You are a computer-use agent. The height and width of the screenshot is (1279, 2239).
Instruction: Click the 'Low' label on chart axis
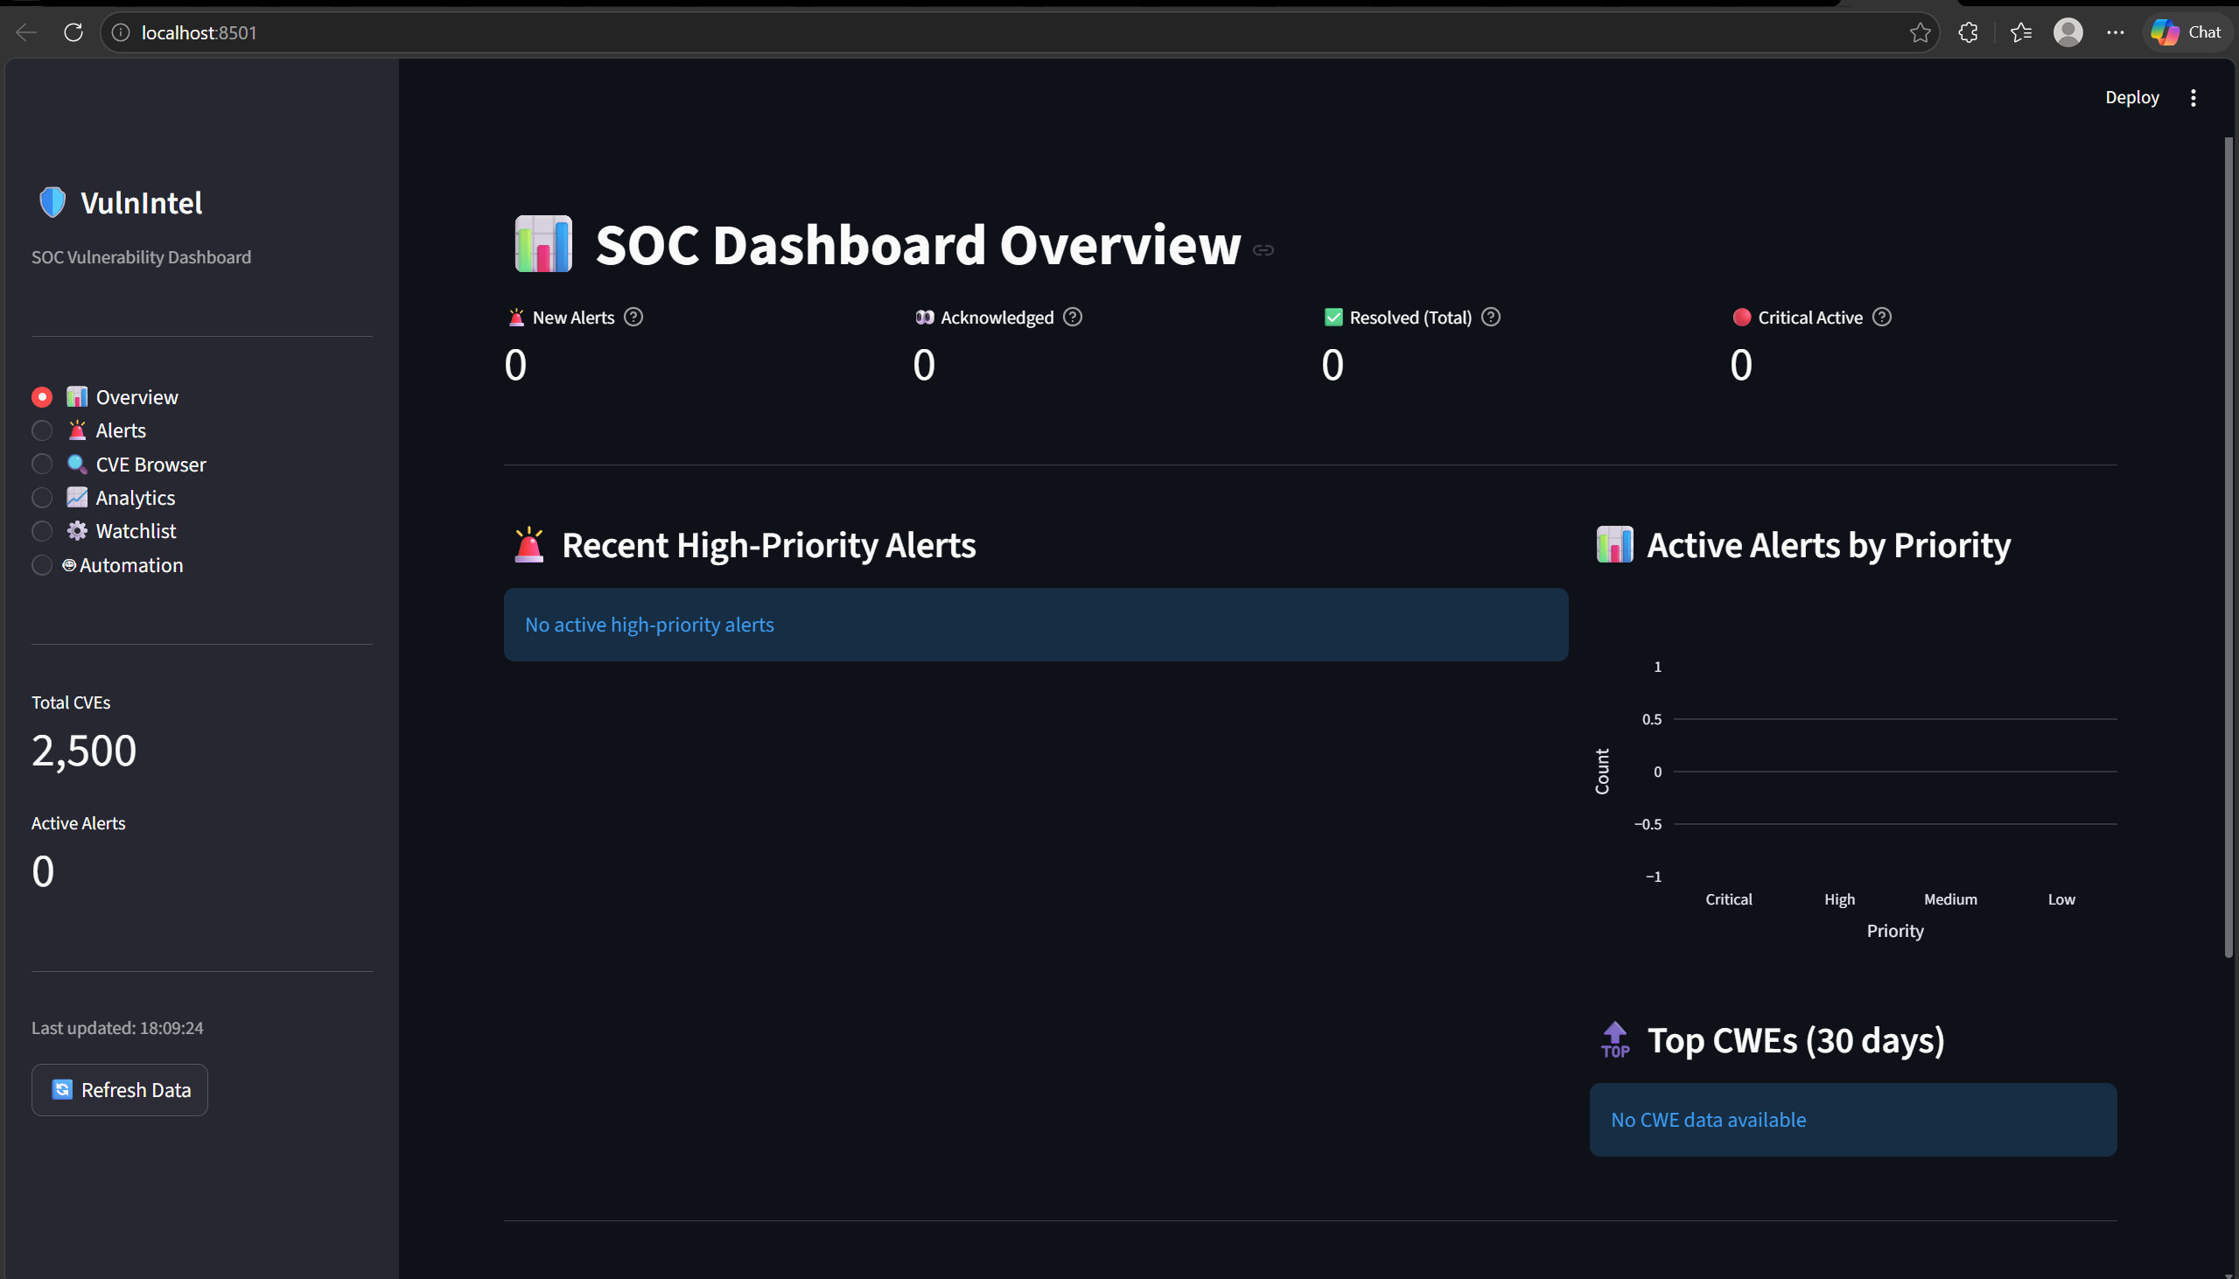pos(2061,899)
